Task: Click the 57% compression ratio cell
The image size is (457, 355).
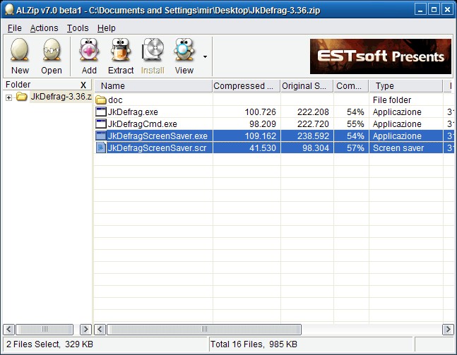Action: click(x=355, y=148)
